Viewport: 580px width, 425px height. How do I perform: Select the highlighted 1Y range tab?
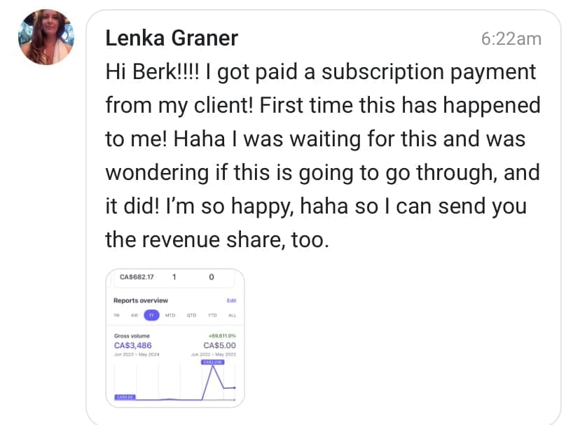[152, 316]
